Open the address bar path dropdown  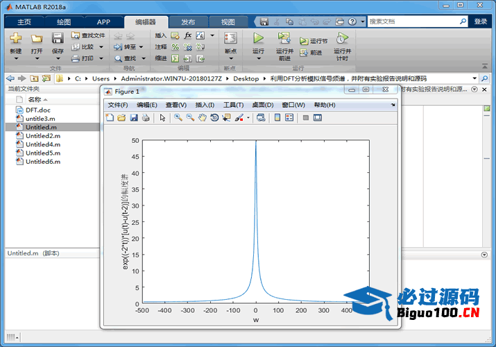tap(474, 78)
